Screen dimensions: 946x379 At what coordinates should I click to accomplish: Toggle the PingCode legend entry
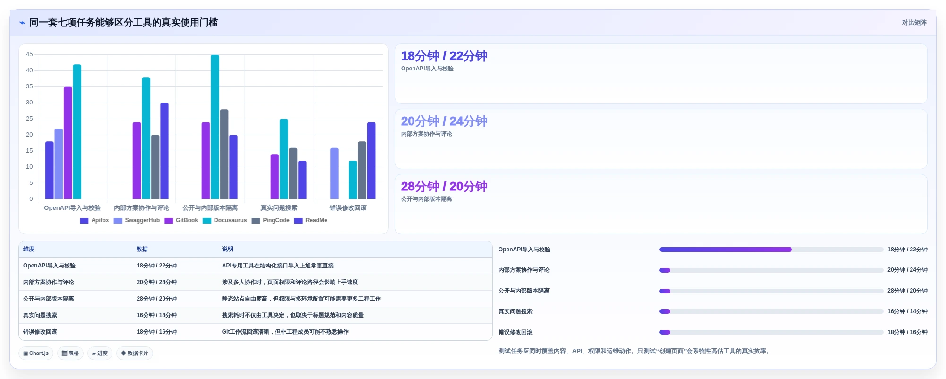(270, 220)
